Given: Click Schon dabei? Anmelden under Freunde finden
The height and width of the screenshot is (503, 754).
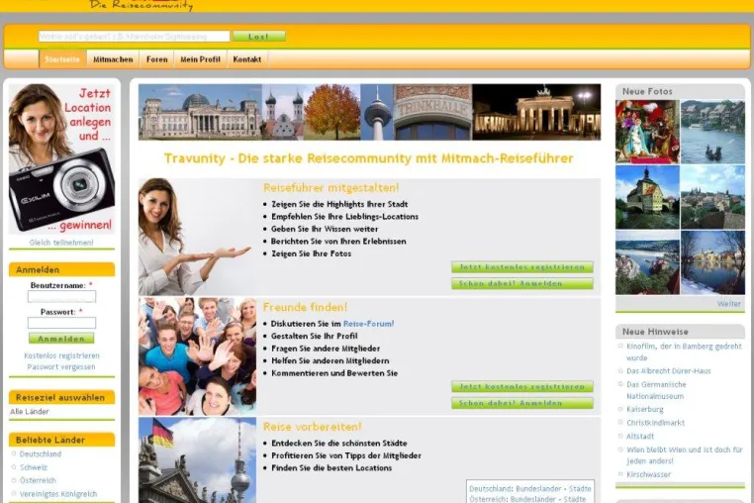Looking at the screenshot, I should coord(522,403).
